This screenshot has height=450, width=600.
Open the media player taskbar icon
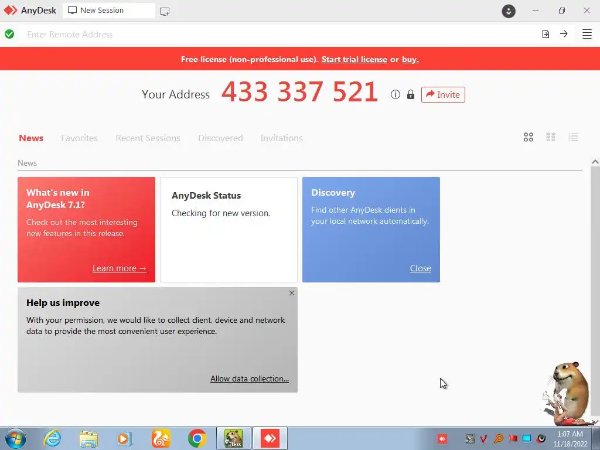click(x=124, y=438)
